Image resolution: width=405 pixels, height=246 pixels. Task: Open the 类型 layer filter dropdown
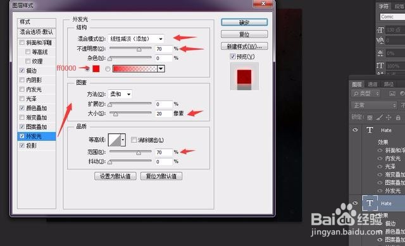[x=366, y=94]
